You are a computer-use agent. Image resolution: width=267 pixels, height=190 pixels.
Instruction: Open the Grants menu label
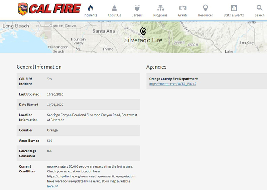tap(183, 15)
